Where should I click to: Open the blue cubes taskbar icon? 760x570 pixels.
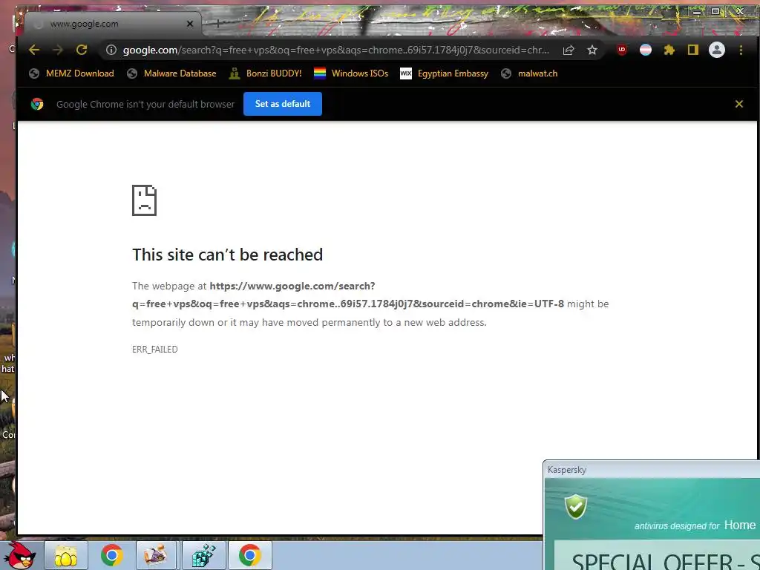click(x=203, y=555)
